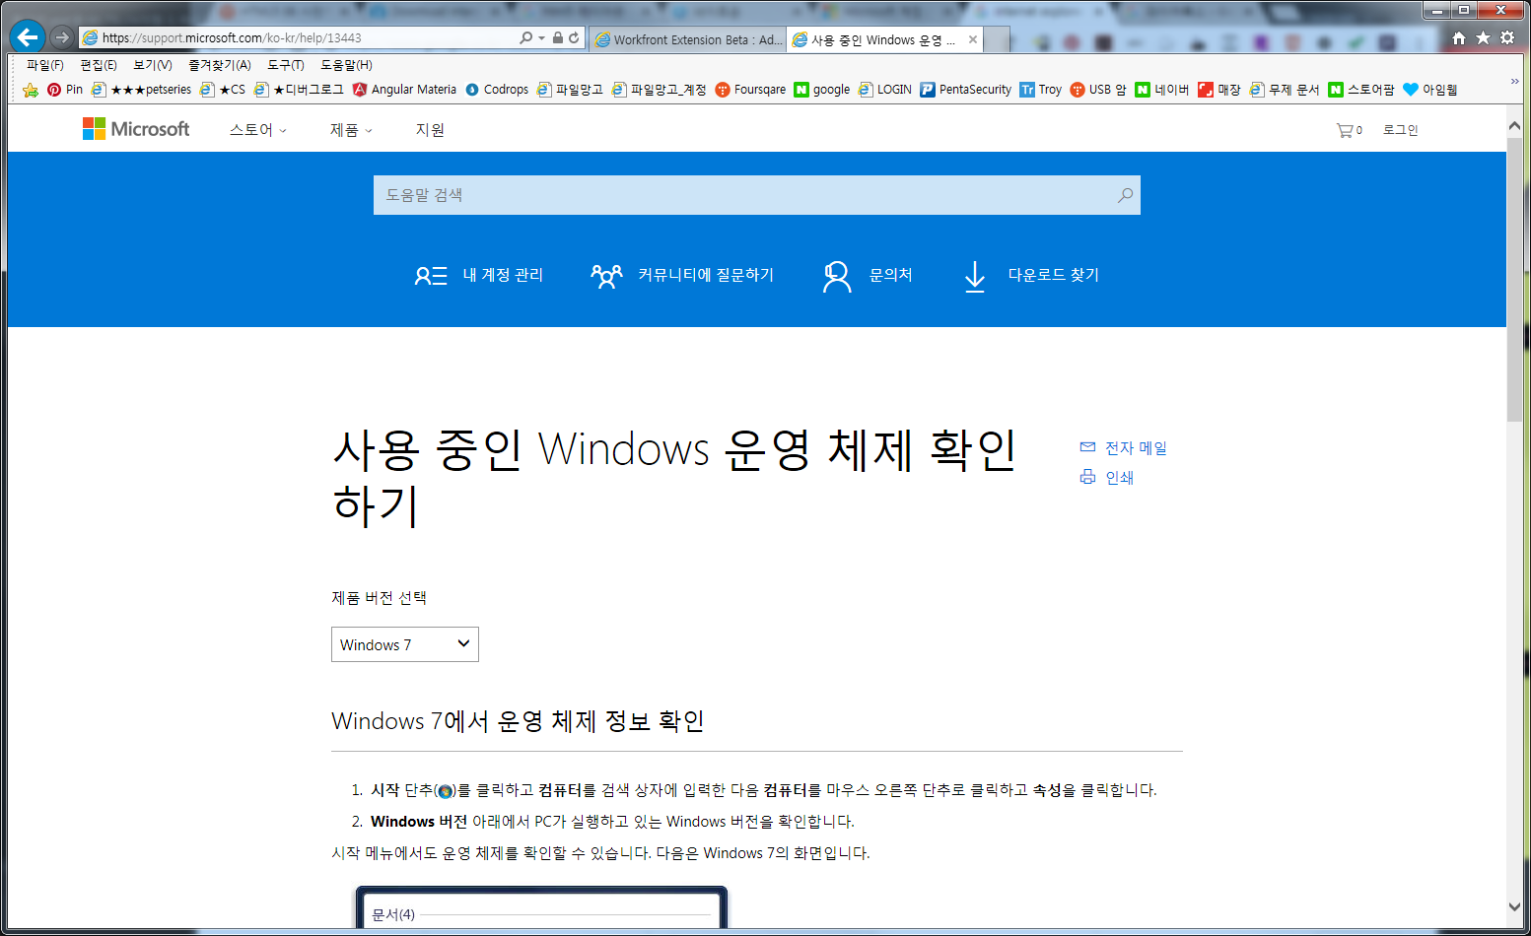Open the browser home icon
This screenshot has height=936, width=1531.
(x=1459, y=37)
